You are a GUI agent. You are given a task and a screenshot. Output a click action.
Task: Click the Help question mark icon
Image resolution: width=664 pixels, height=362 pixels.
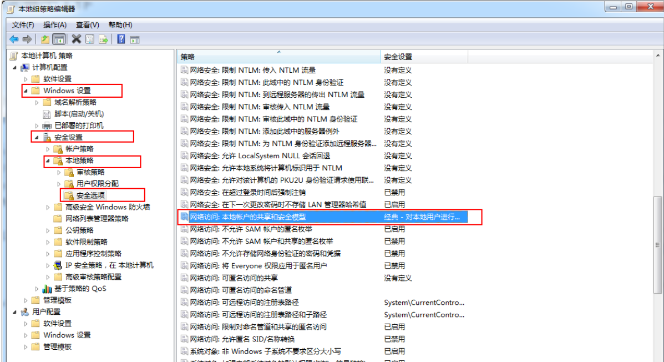[121, 39]
